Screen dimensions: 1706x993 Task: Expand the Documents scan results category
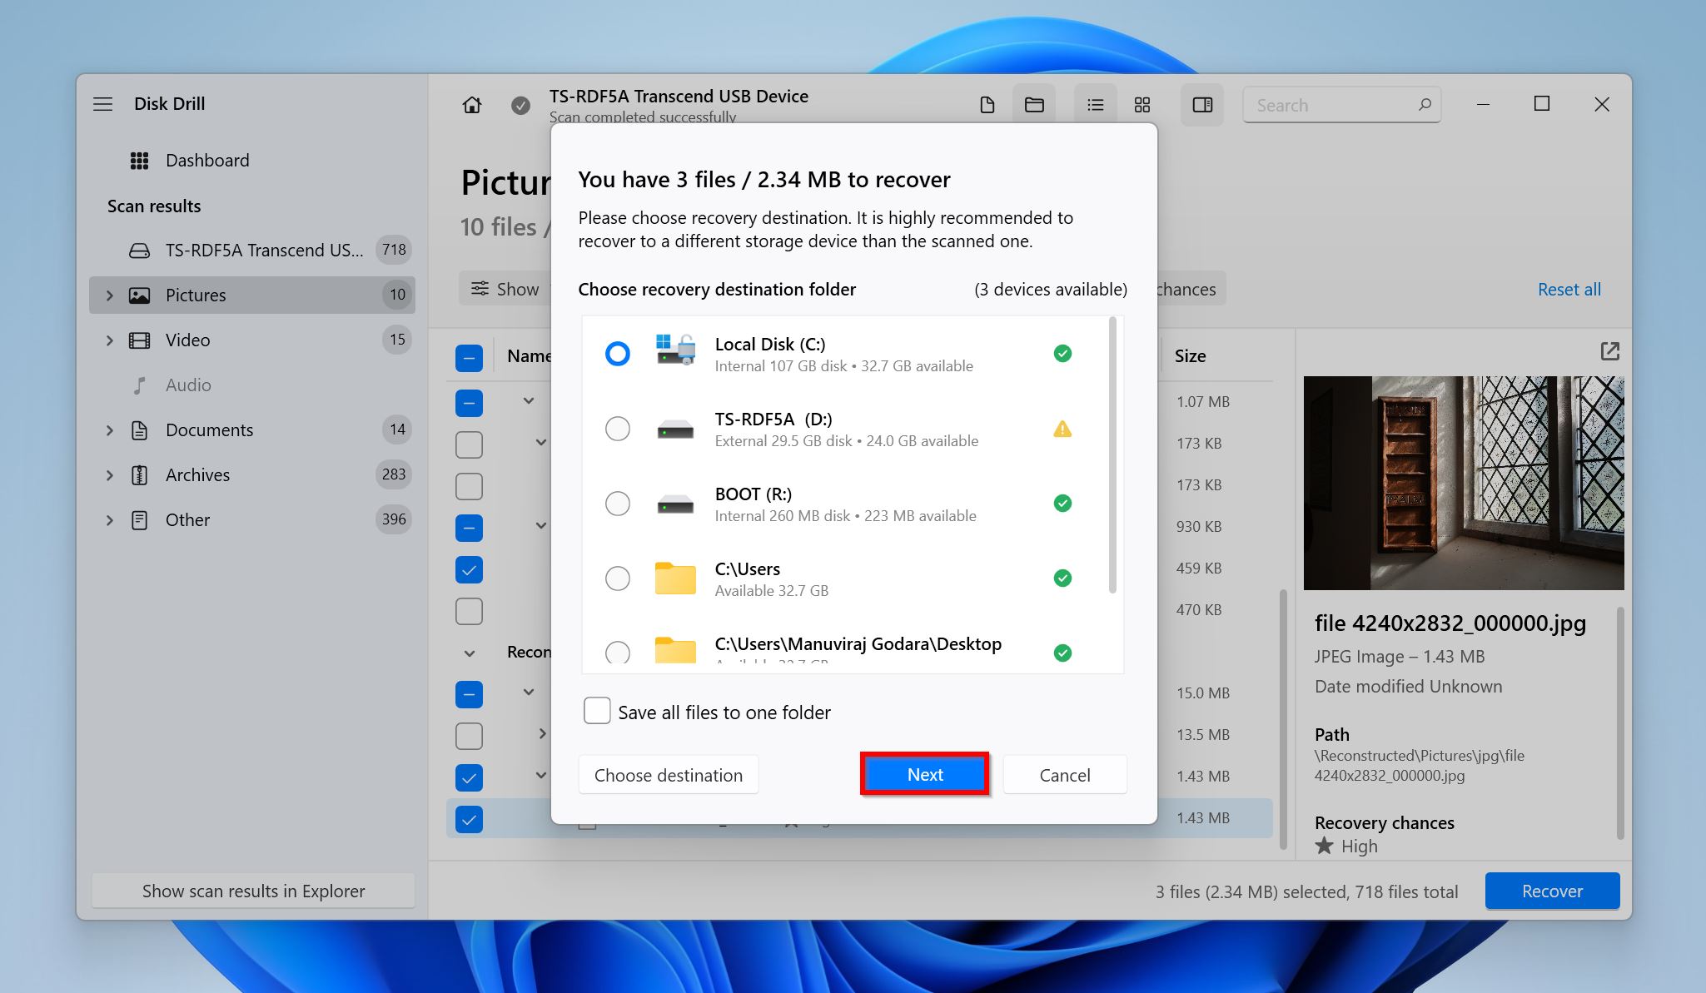[107, 429]
